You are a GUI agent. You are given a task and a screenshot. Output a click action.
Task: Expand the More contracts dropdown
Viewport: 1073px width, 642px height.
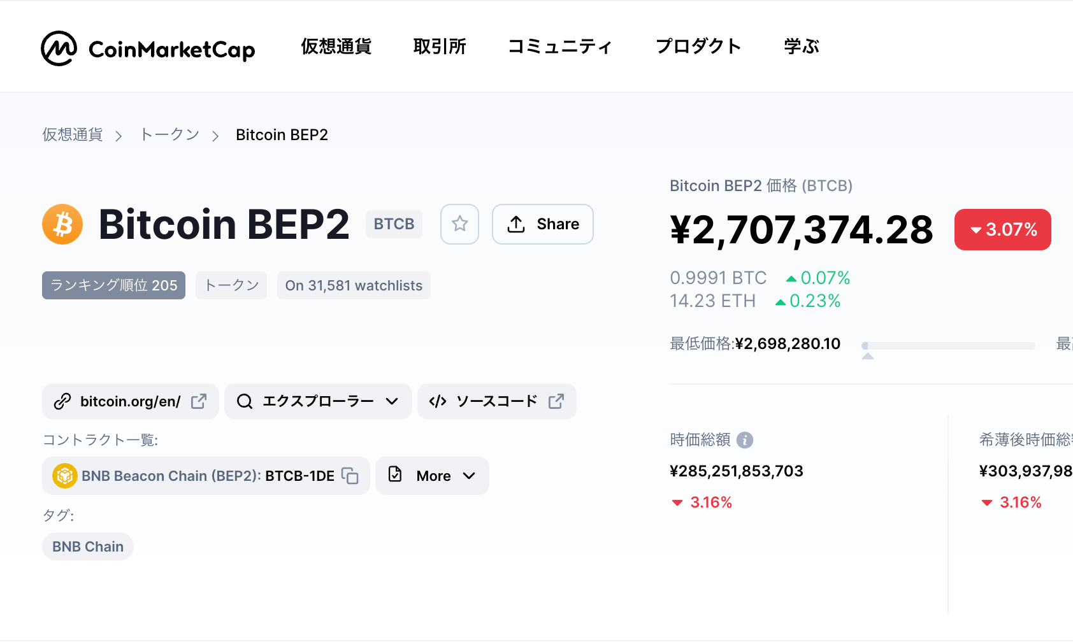click(433, 476)
